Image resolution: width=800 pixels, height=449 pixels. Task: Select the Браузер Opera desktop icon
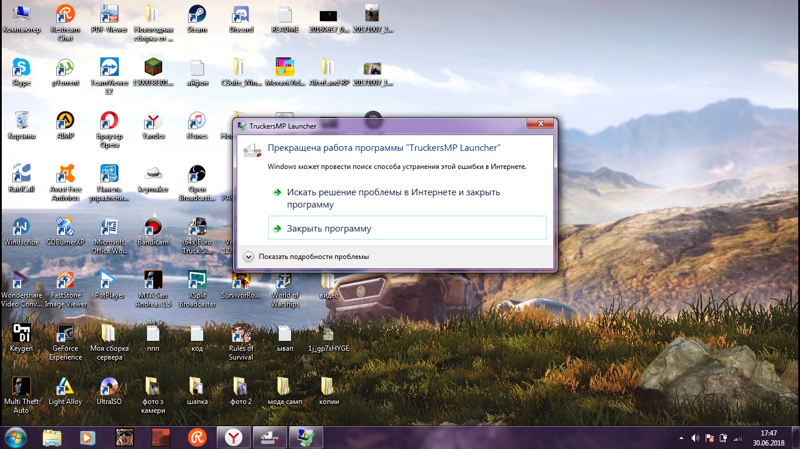point(109,130)
